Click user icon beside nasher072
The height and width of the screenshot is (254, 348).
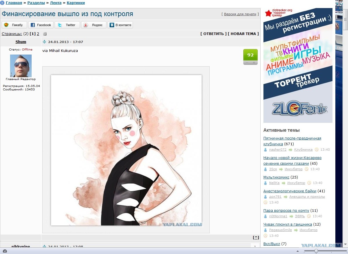tap(265, 150)
